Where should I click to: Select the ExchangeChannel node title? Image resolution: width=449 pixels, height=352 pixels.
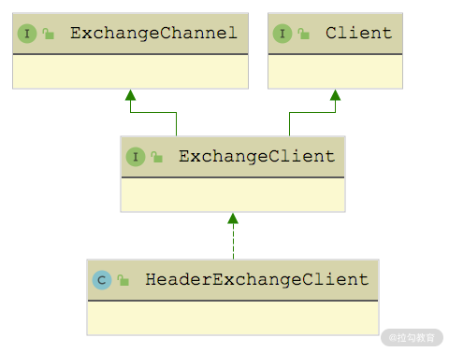[153, 34]
